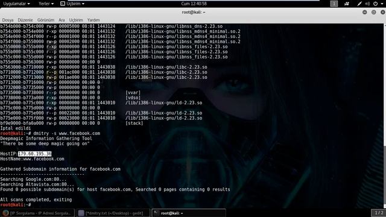
Task: Open the Ara menu
Action: click(62, 20)
